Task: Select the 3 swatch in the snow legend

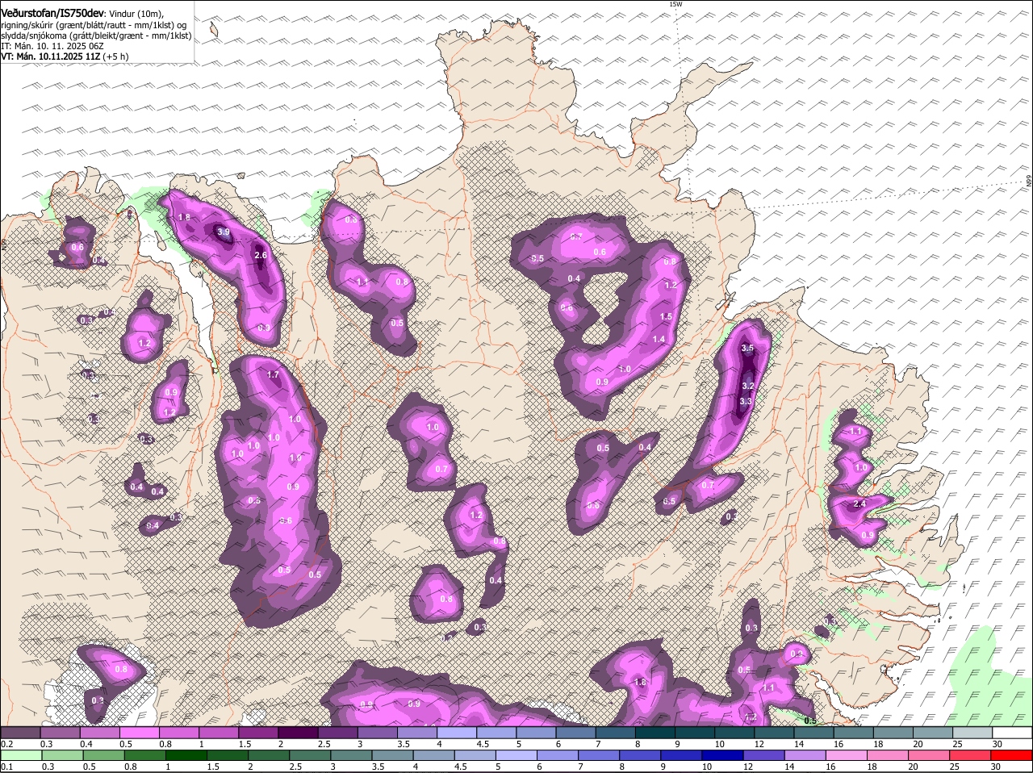Action: click(377, 732)
